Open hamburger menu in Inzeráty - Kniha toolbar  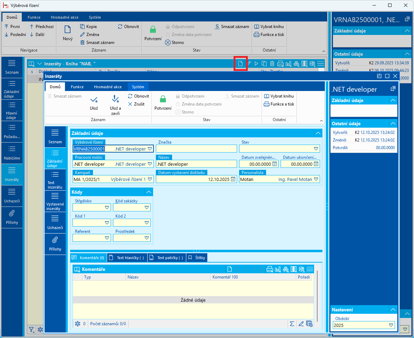pyautogui.click(x=320, y=63)
